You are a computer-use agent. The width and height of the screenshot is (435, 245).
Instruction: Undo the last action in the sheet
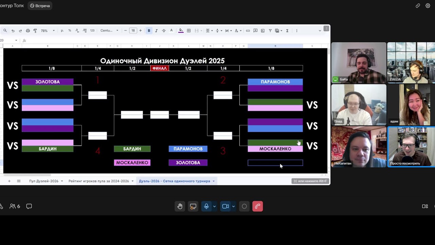pyautogui.click(x=13, y=31)
